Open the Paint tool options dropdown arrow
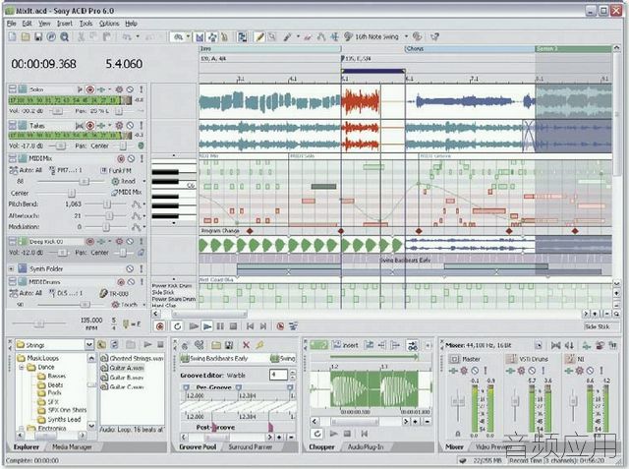 coord(298,37)
